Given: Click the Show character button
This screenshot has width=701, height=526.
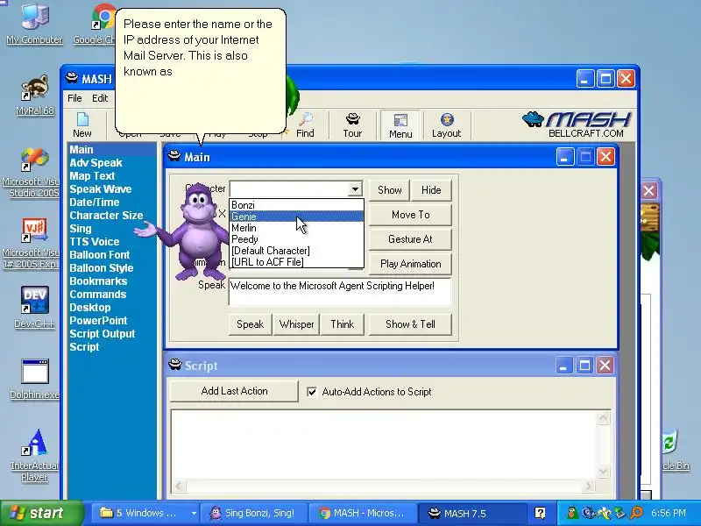Looking at the screenshot, I should point(389,190).
